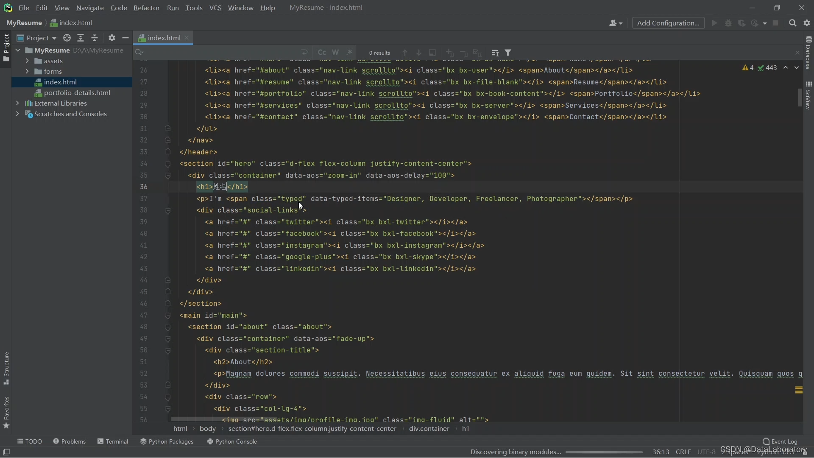Open portfolio-details.html file
This screenshot has height=458, width=814.
click(x=77, y=92)
